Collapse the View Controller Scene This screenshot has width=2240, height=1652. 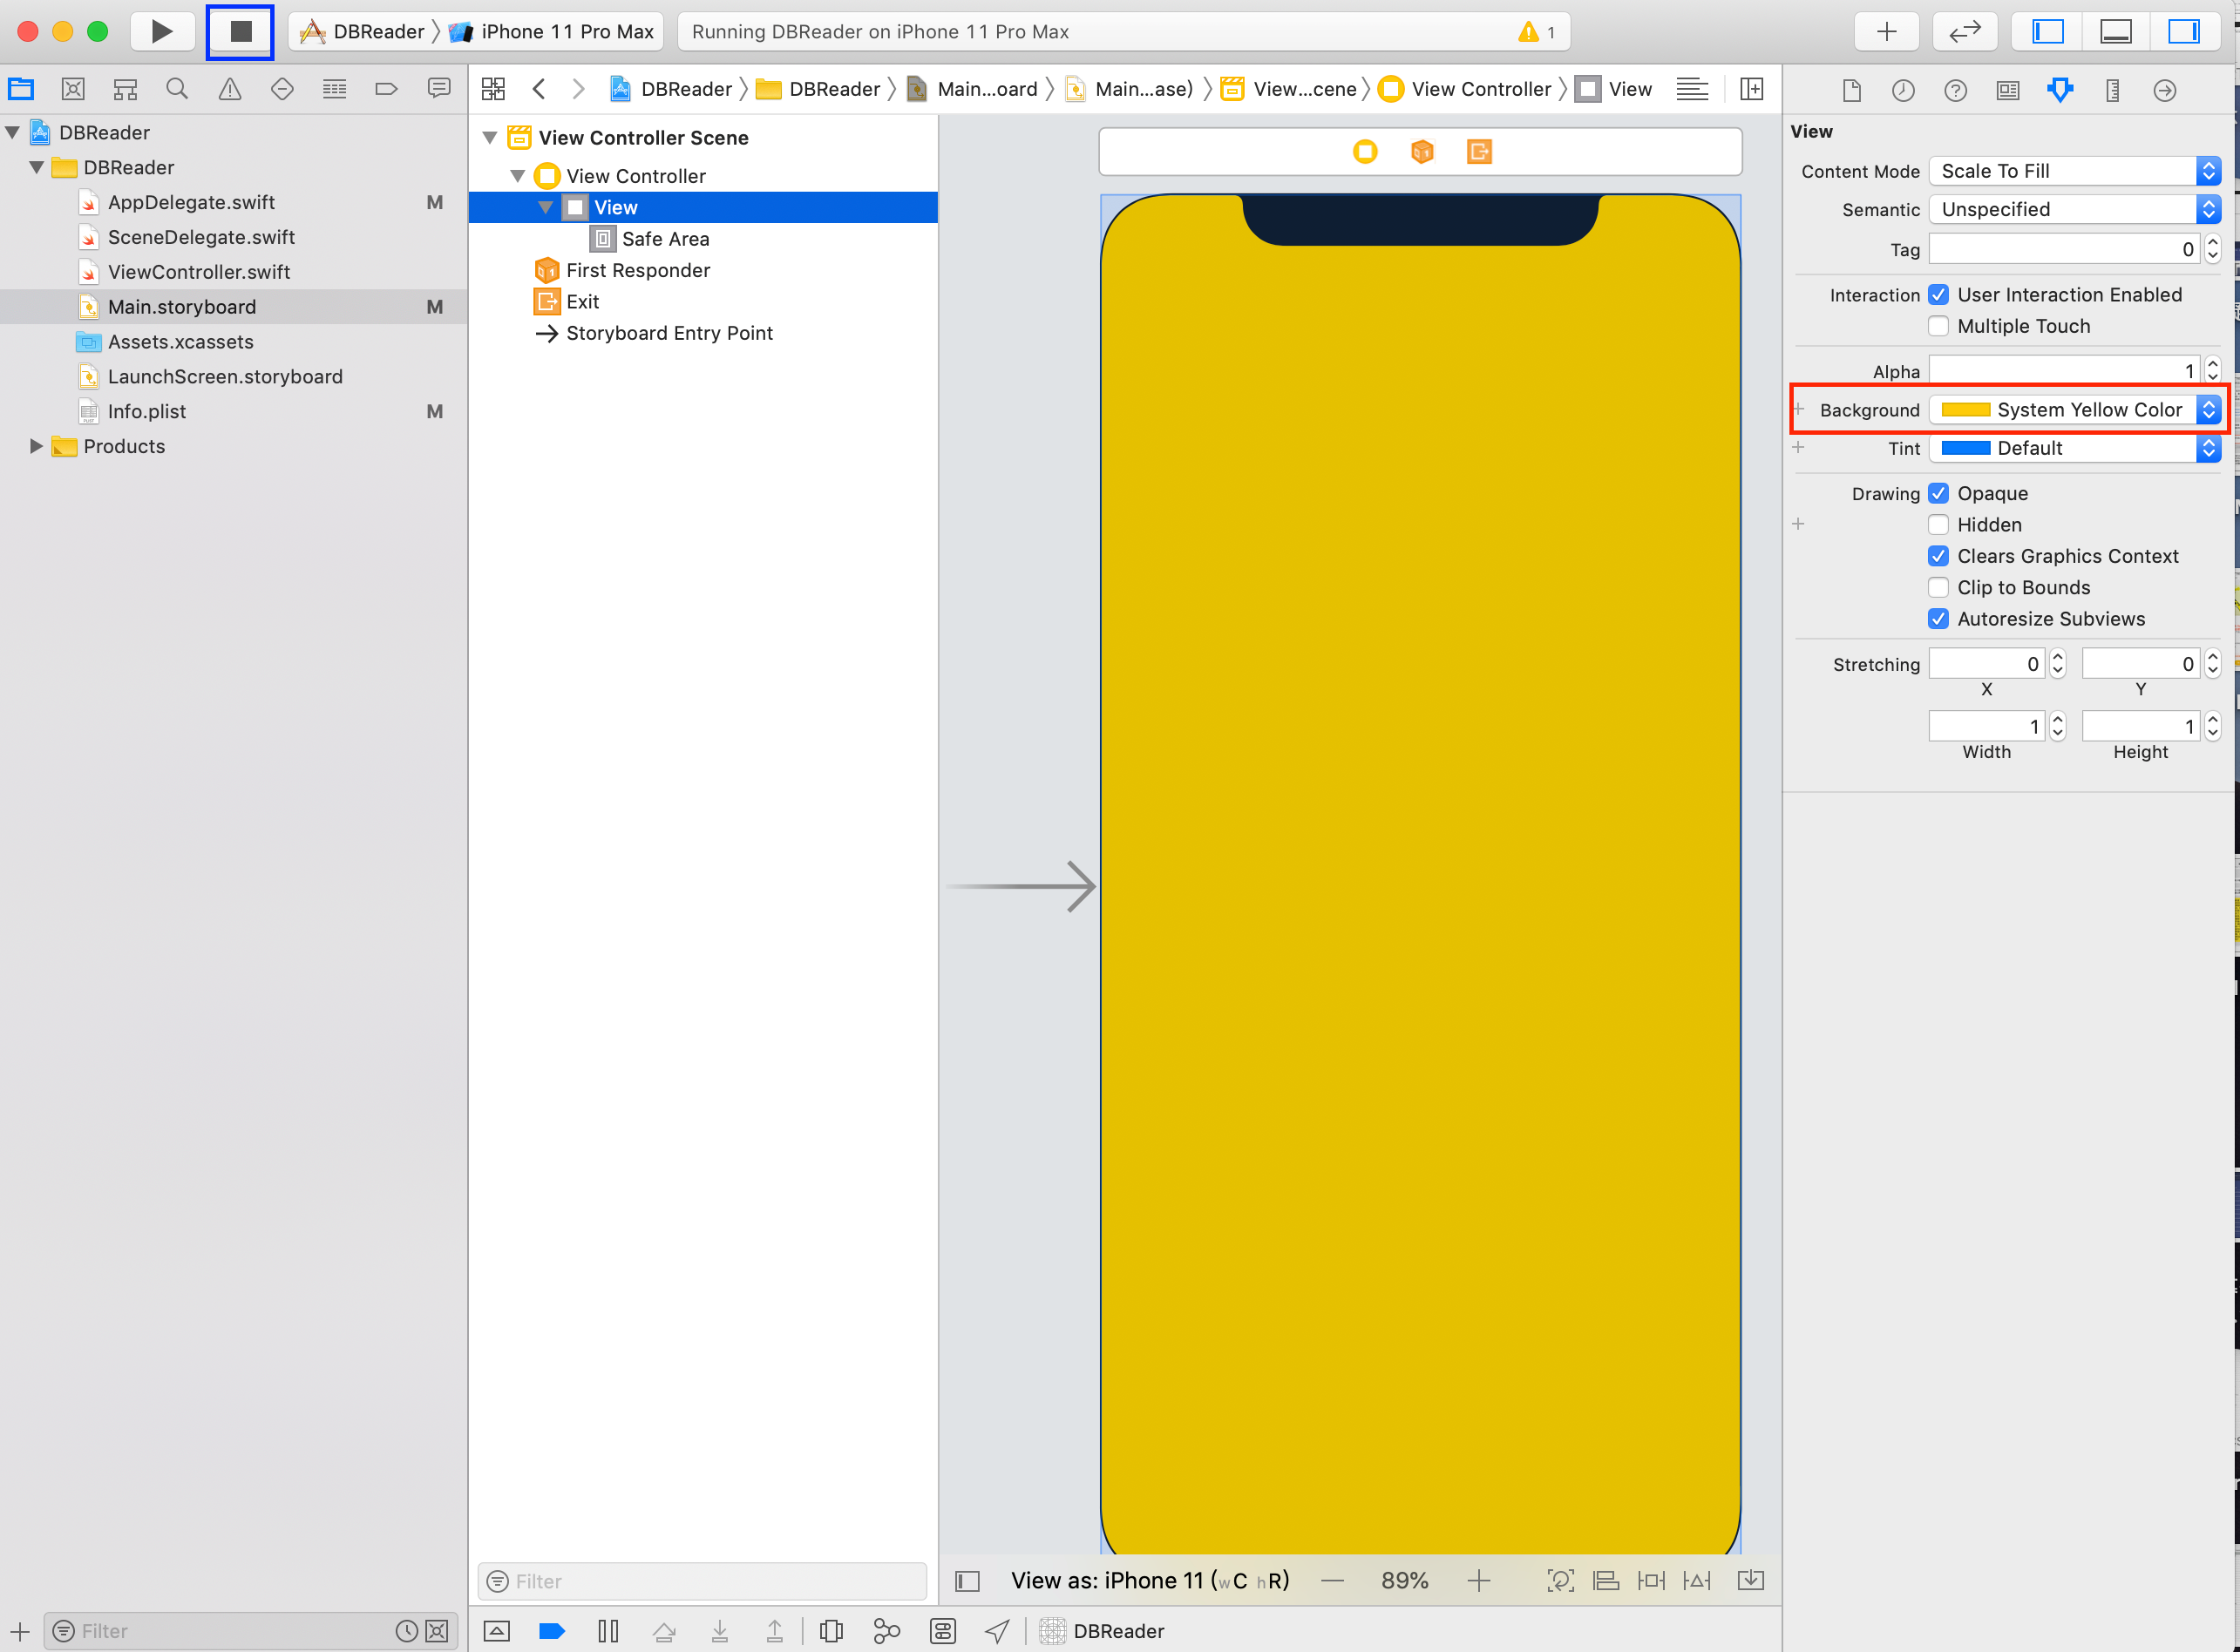point(489,138)
